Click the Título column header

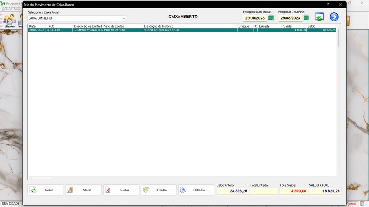(60, 26)
